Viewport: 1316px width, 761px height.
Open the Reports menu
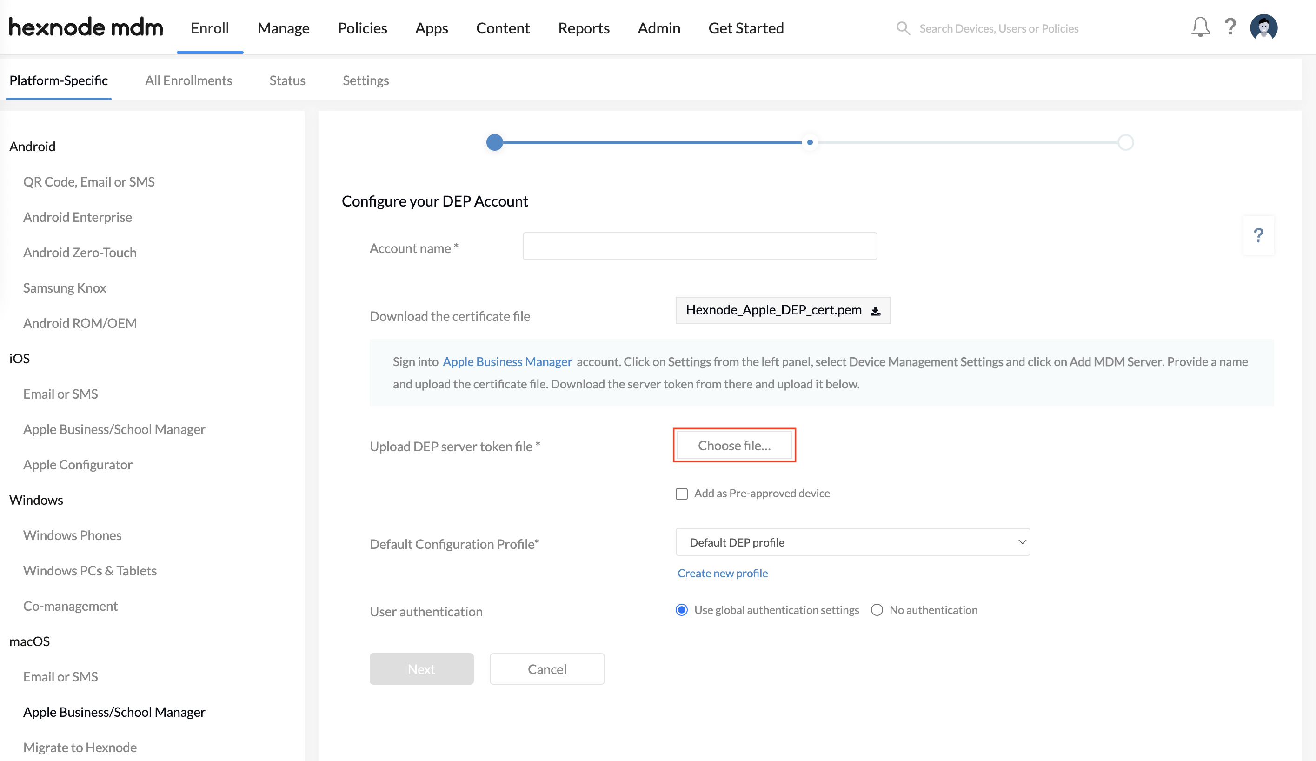584,28
